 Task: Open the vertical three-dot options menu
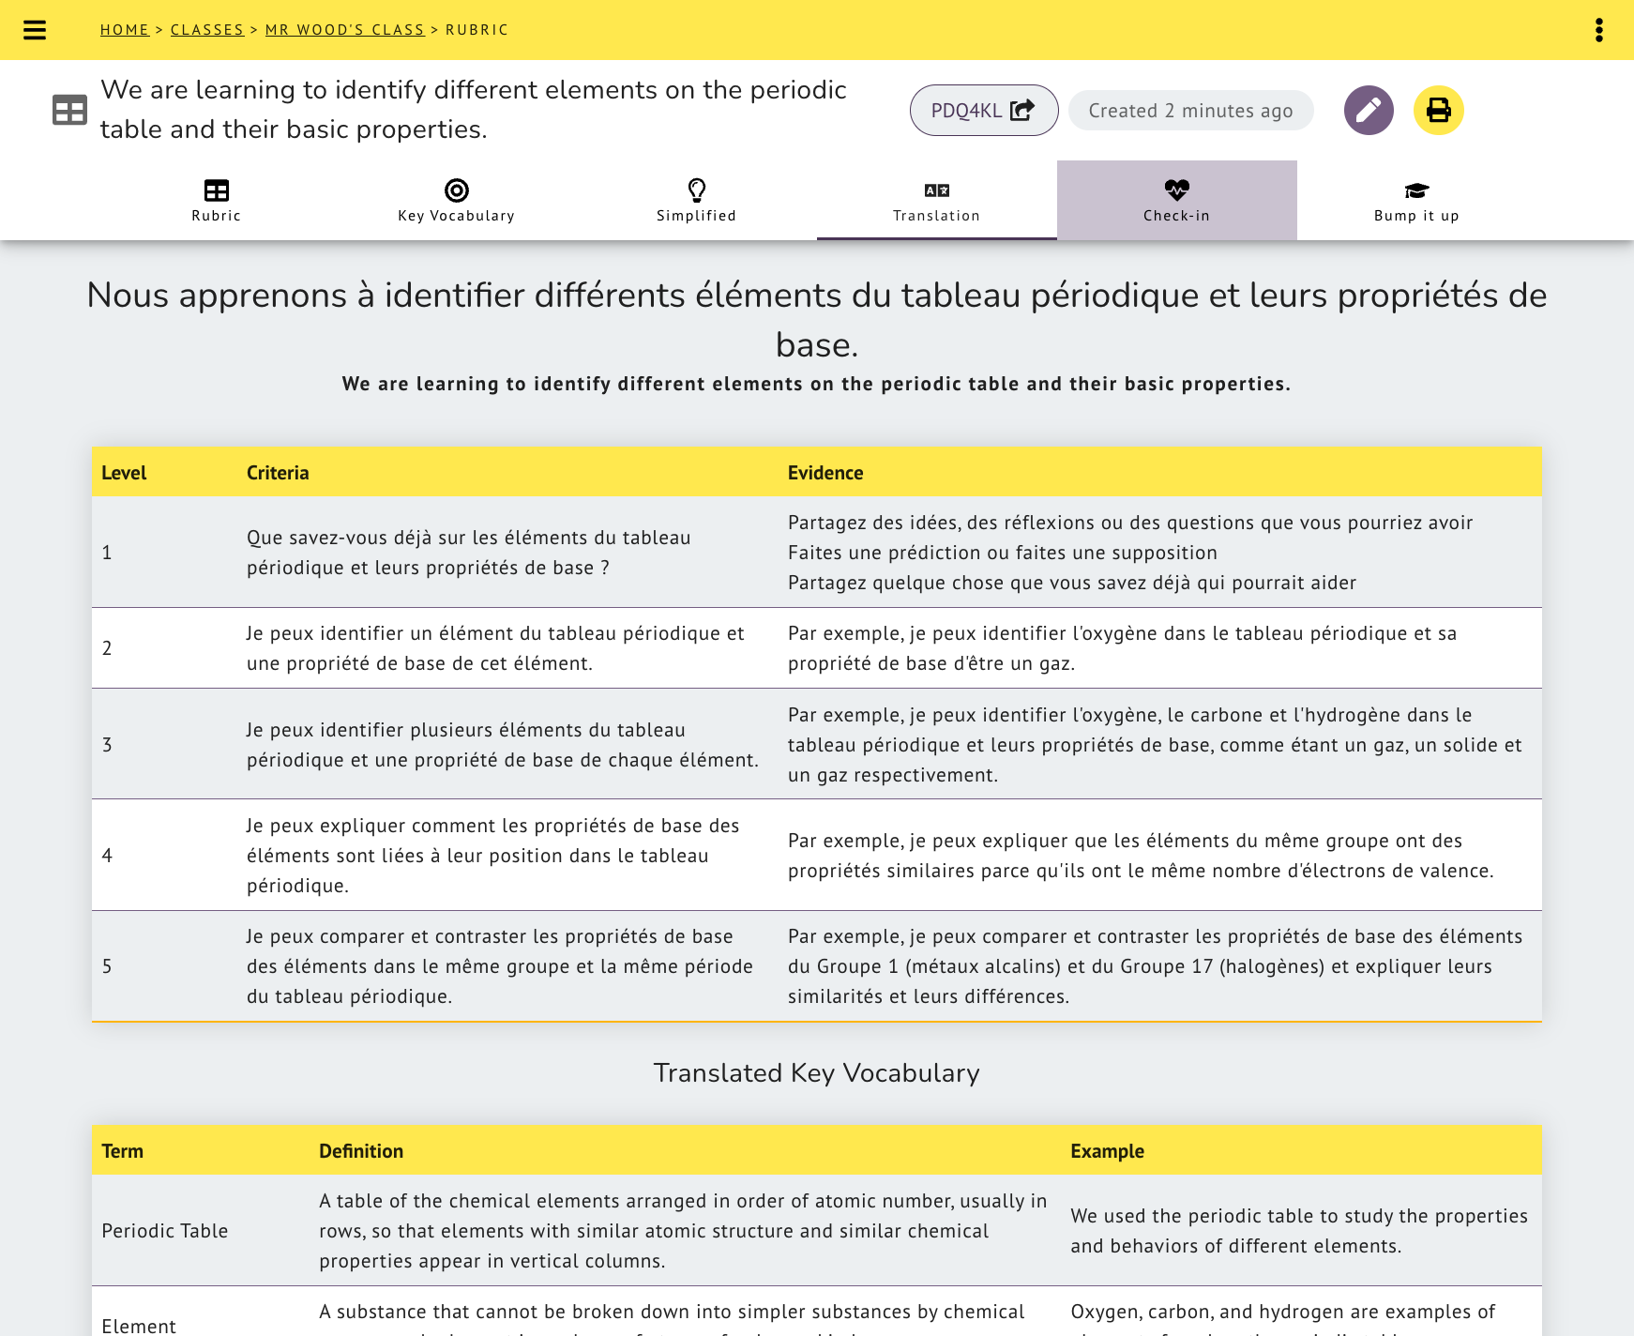coord(1599,30)
